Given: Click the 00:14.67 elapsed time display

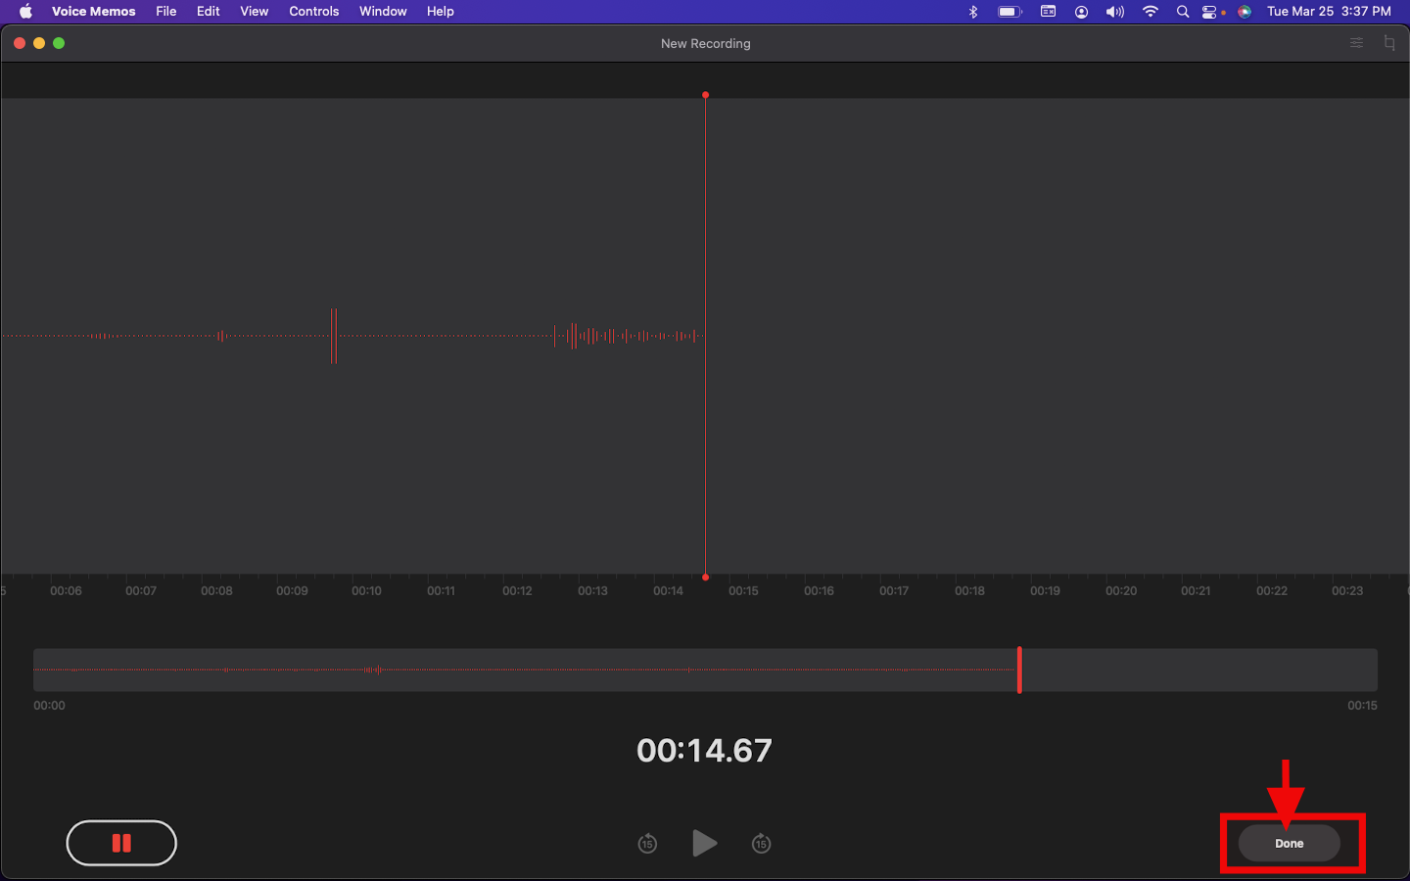Looking at the screenshot, I should coord(704,751).
